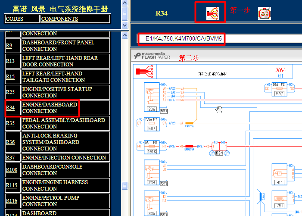Viewport: 302px width, 216px height.
Task: Click the code list scrollbar thumb
Action: point(125,185)
